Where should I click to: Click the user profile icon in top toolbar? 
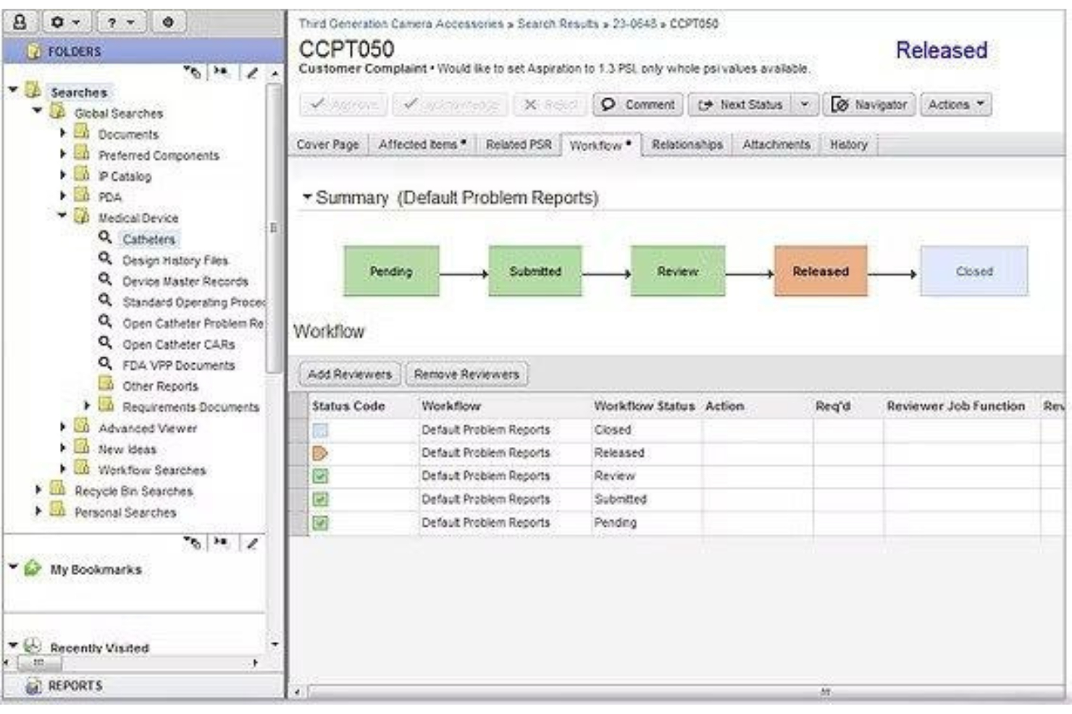pyautogui.click(x=21, y=22)
